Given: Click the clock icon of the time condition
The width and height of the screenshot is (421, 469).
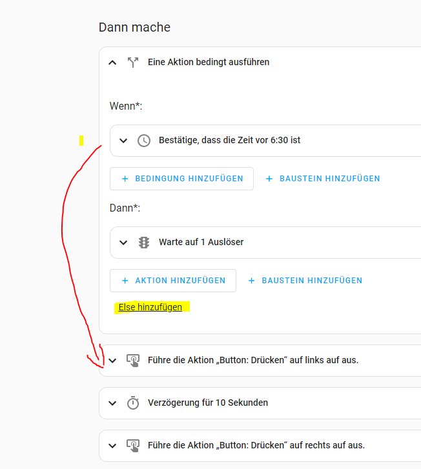Looking at the screenshot, I should pyautogui.click(x=144, y=141).
